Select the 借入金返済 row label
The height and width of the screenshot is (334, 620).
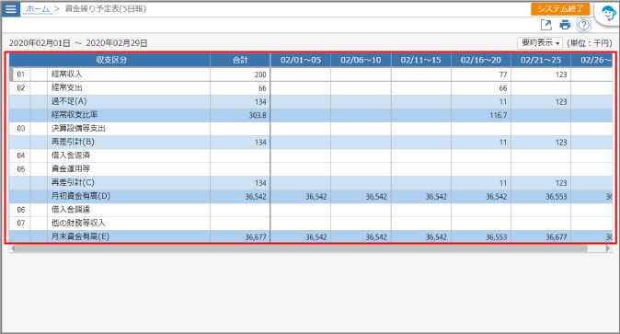71,155
